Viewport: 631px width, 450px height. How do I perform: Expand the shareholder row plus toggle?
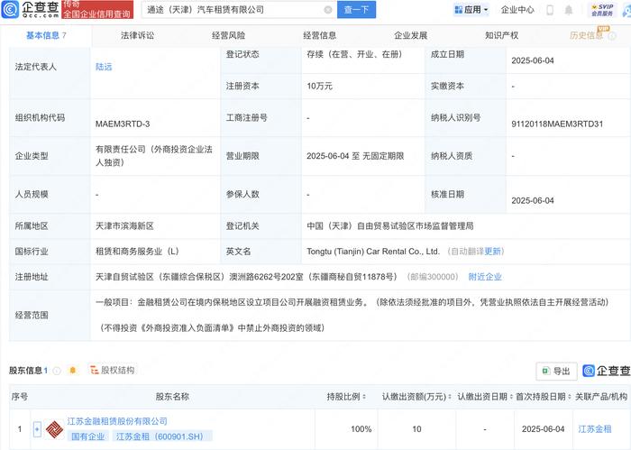(37, 429)
